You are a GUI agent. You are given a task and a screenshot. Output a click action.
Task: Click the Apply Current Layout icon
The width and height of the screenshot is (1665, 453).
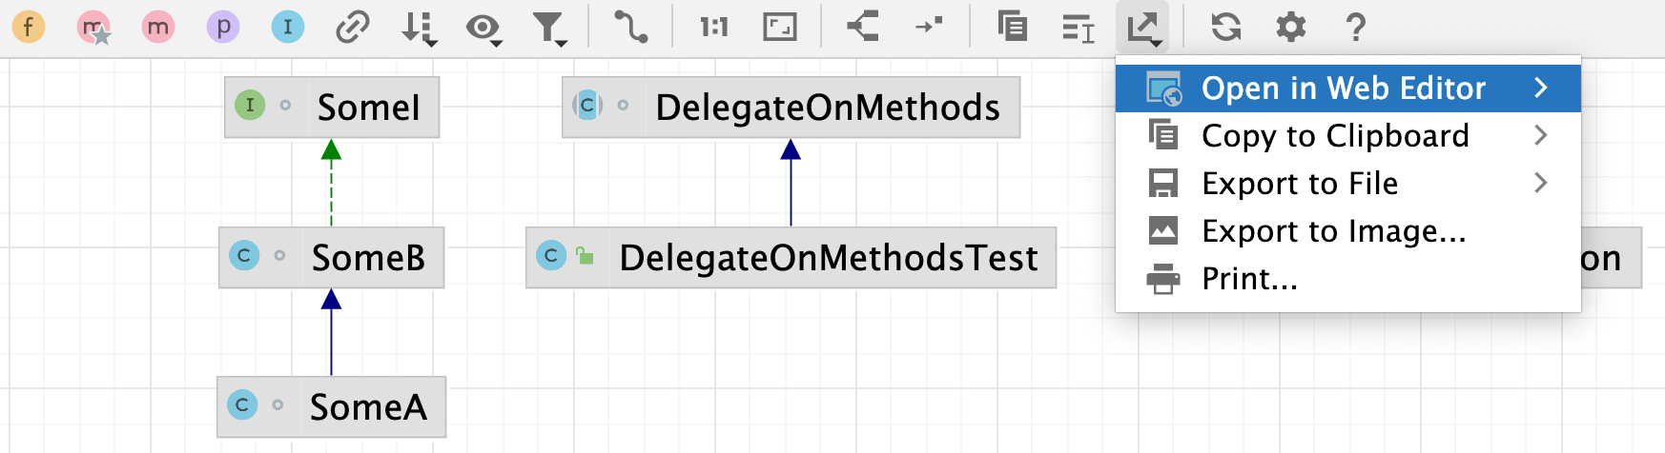862,27
